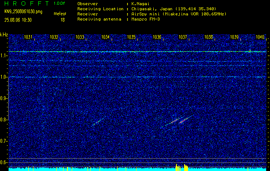Select antenna name Maspro FM-3
The height and width of the screenshot is (171, 270).
[x=146, y=19]
